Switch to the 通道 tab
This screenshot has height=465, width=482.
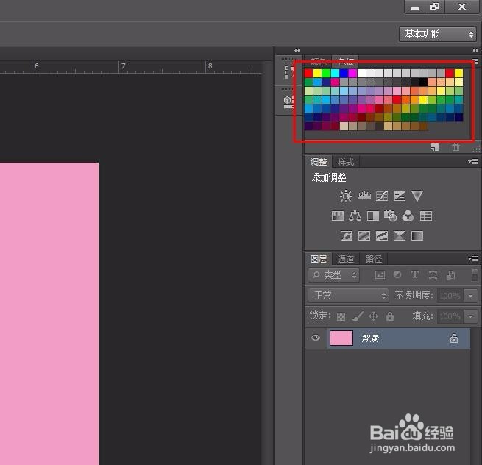coord(346,259)
